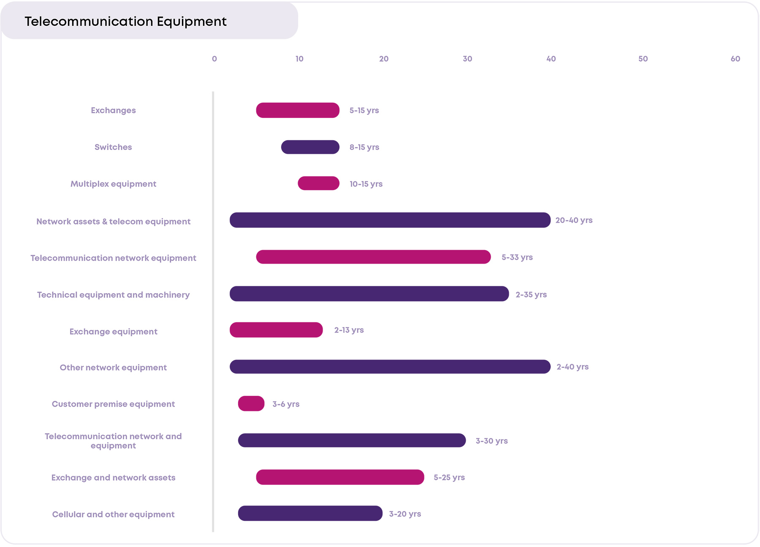Image resolution: width=760 pixels, height=547 pixels.
Task: Select the 60 axis tick label
Action: click(736, 59)
